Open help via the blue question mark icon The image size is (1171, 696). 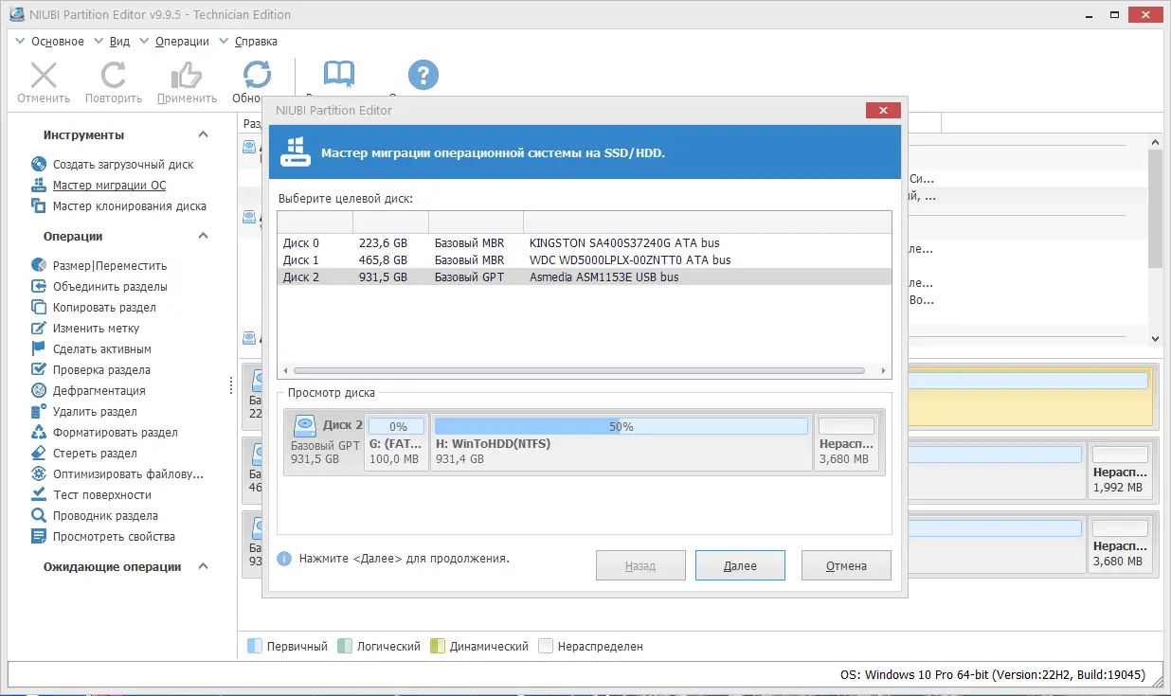(x=423, y=75)
